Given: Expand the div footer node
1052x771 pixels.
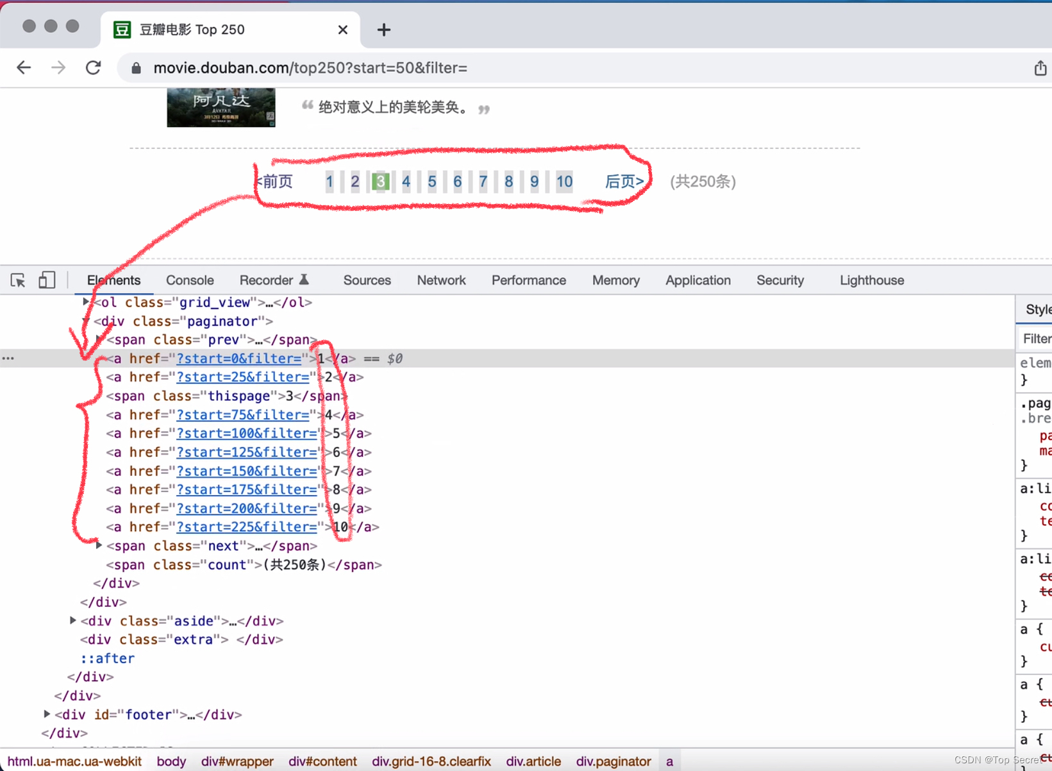Looking at the screenshot, I should point(47,715).
